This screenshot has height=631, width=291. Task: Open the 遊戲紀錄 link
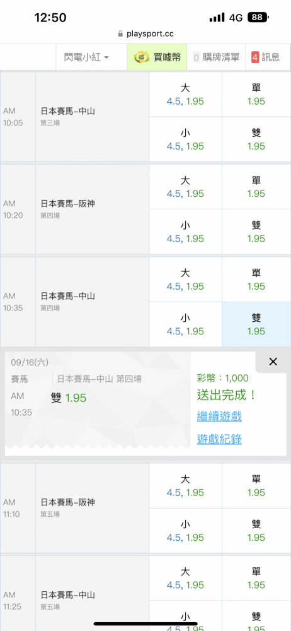[219, 439]
